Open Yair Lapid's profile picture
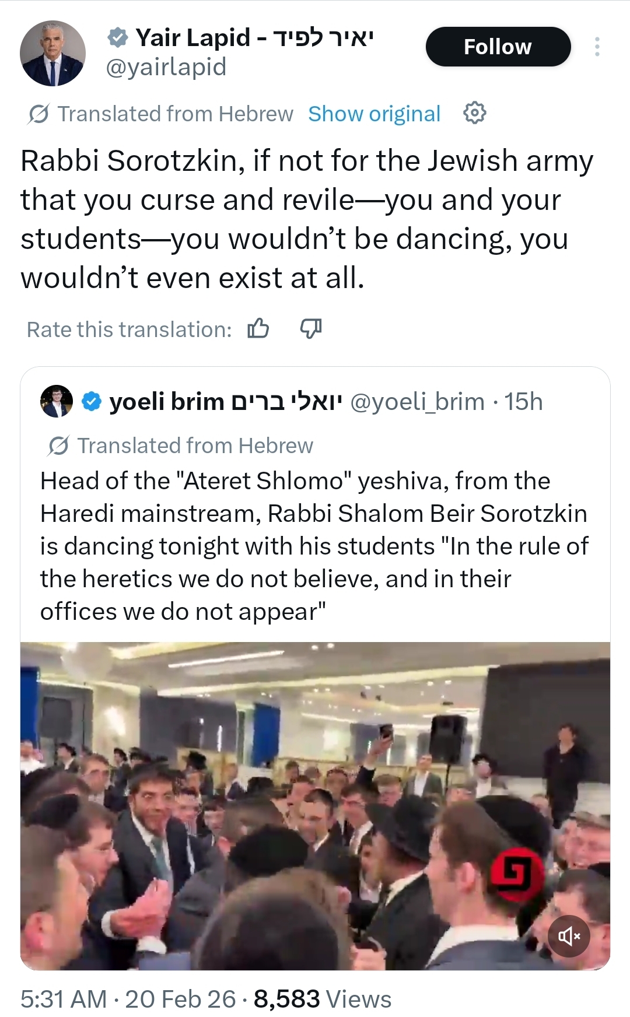630x1017 pixels. 52,54
